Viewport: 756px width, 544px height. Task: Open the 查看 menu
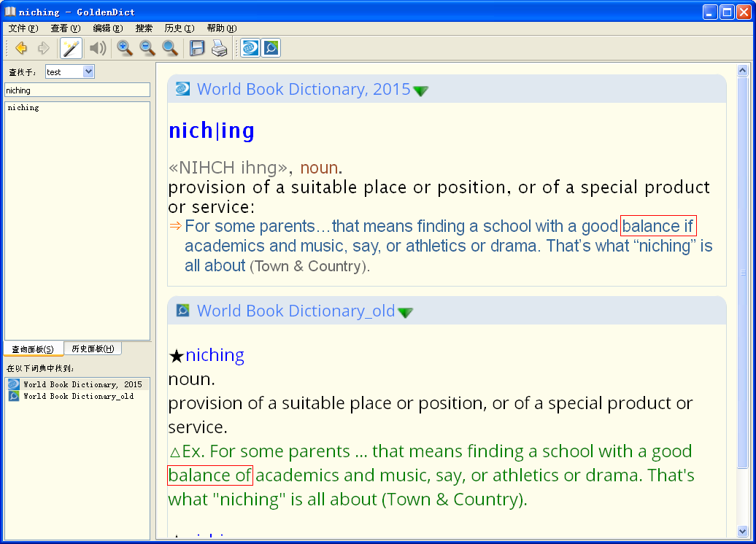(x=66, y=28)
